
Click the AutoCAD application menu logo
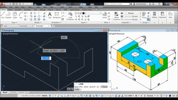2,4
